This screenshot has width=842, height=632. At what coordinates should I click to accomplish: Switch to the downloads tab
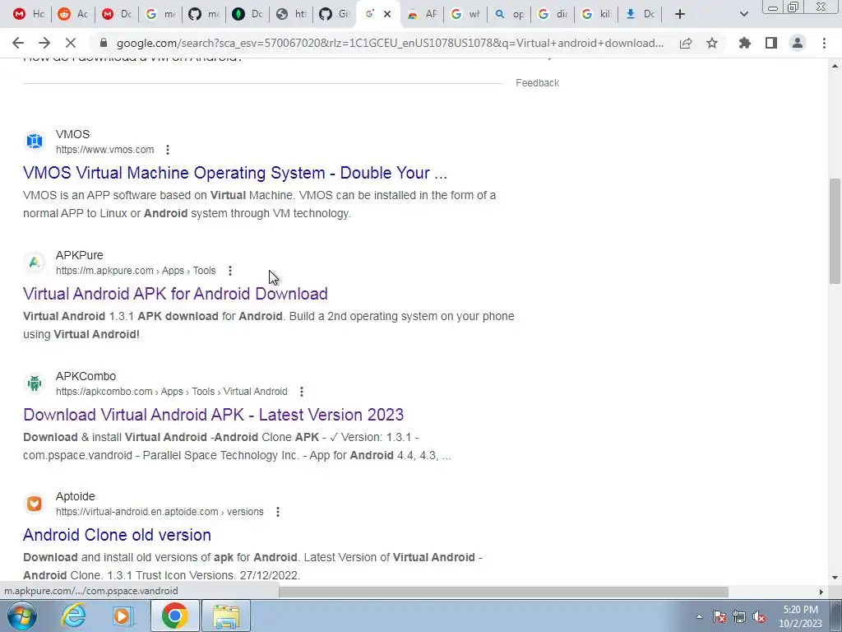pyautogui.click(x=641, y=15)
